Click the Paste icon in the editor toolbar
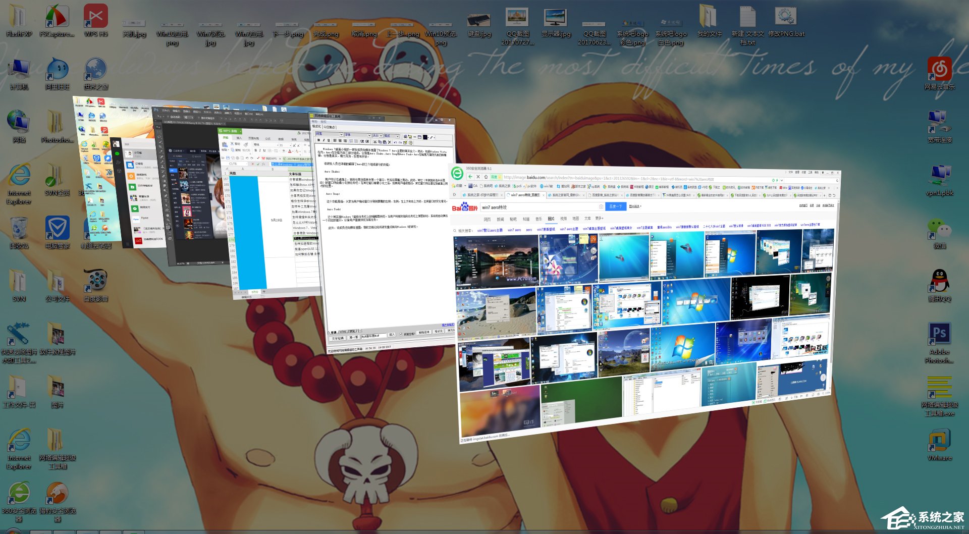The height and width of the screenshot is (534, 969). [385, 142]
